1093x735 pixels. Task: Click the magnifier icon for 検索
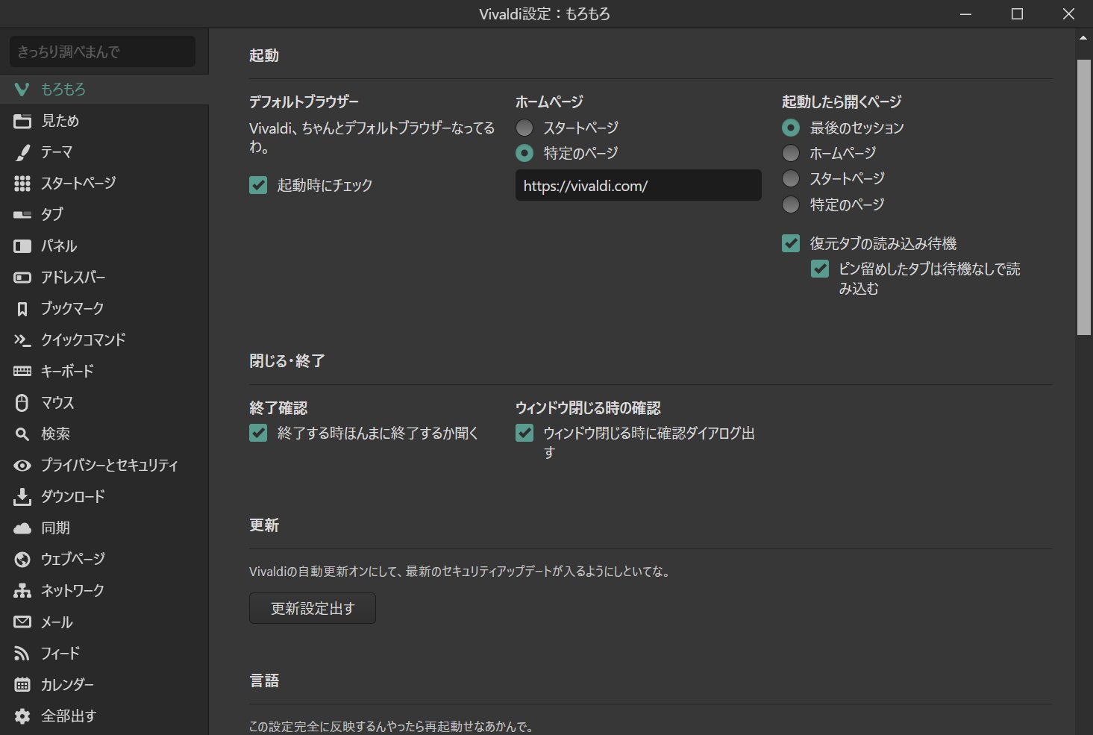(x=22, y=434)
